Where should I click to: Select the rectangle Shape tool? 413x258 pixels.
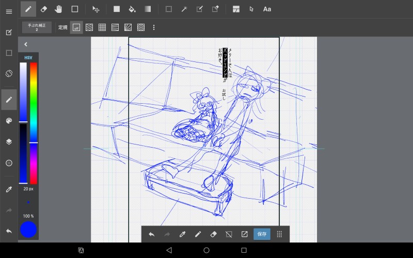pyautogui.click(x=75, y=9)
